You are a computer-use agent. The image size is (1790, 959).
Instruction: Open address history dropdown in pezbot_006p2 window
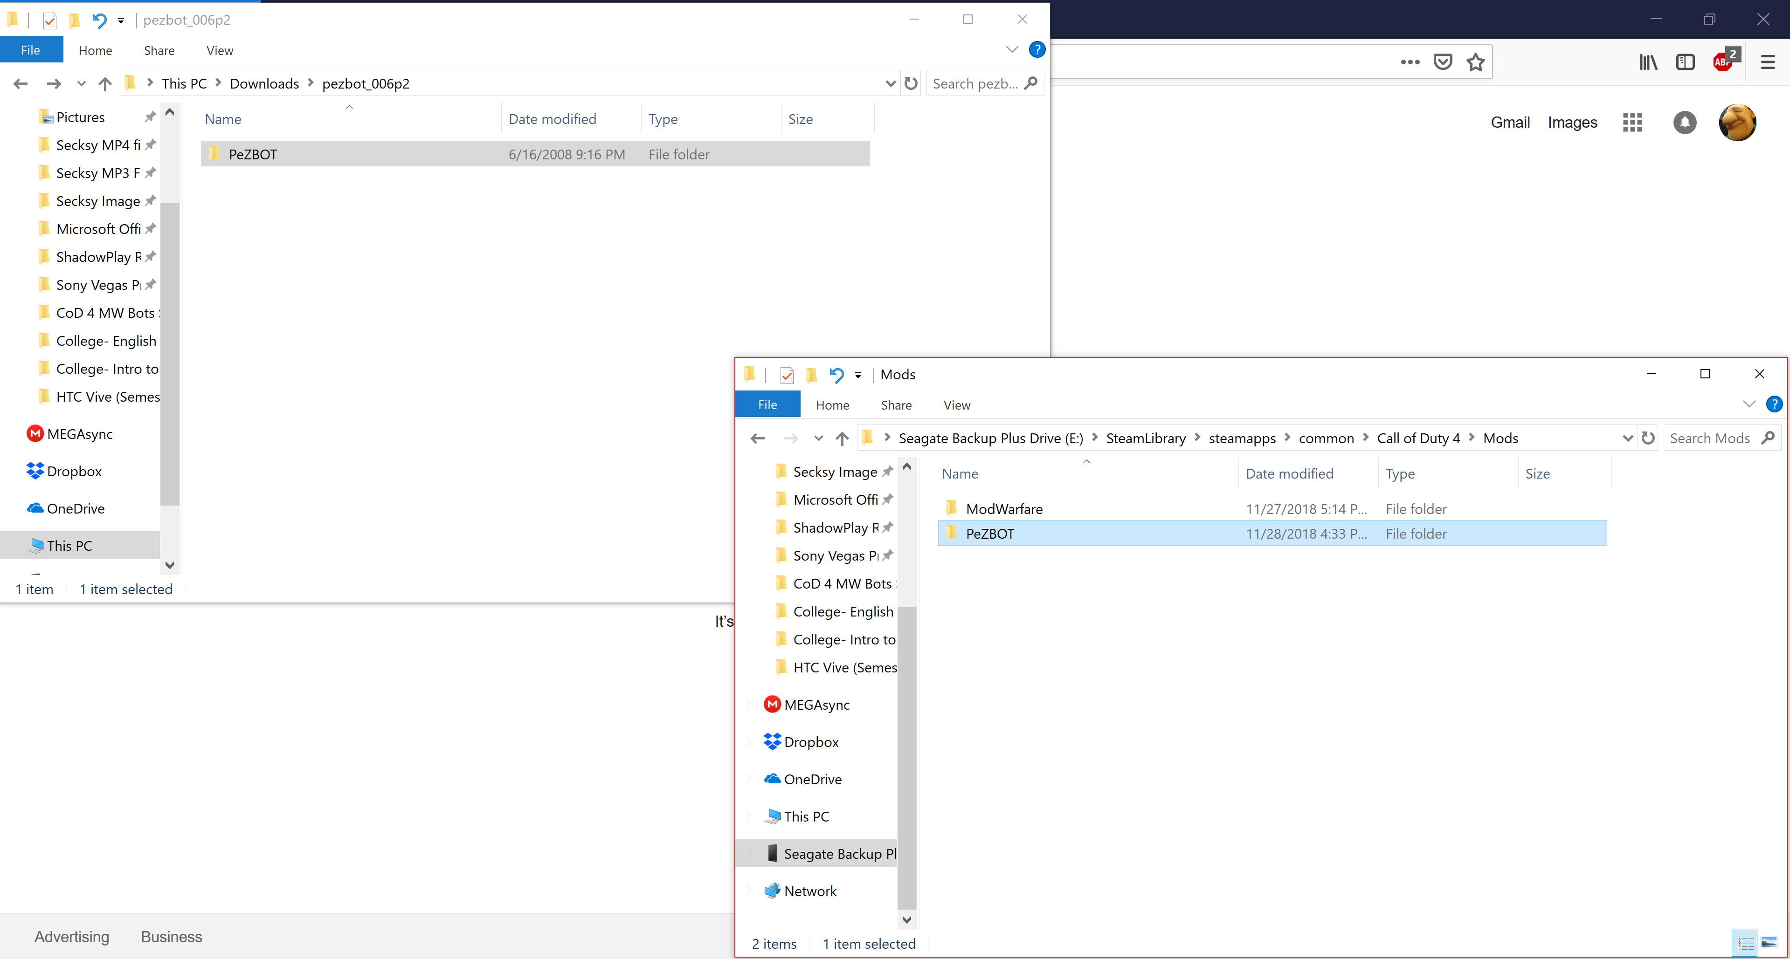click(x=890, y=84)
